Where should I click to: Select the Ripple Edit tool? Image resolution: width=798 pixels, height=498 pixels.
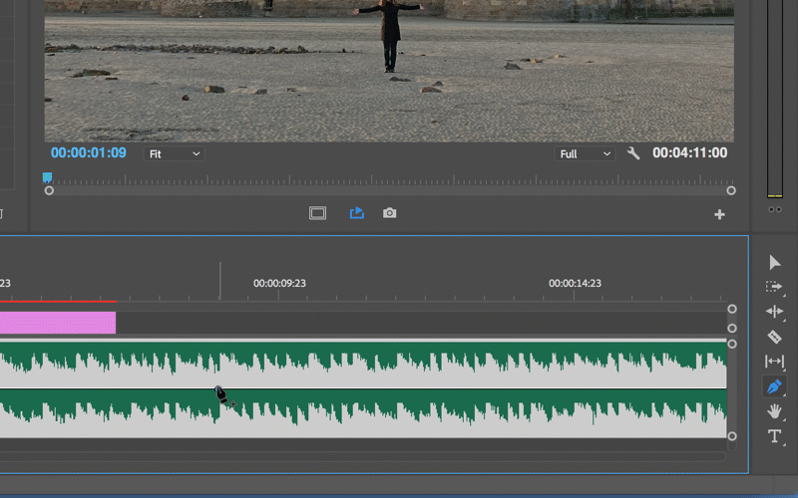click(x=774, y=311)
